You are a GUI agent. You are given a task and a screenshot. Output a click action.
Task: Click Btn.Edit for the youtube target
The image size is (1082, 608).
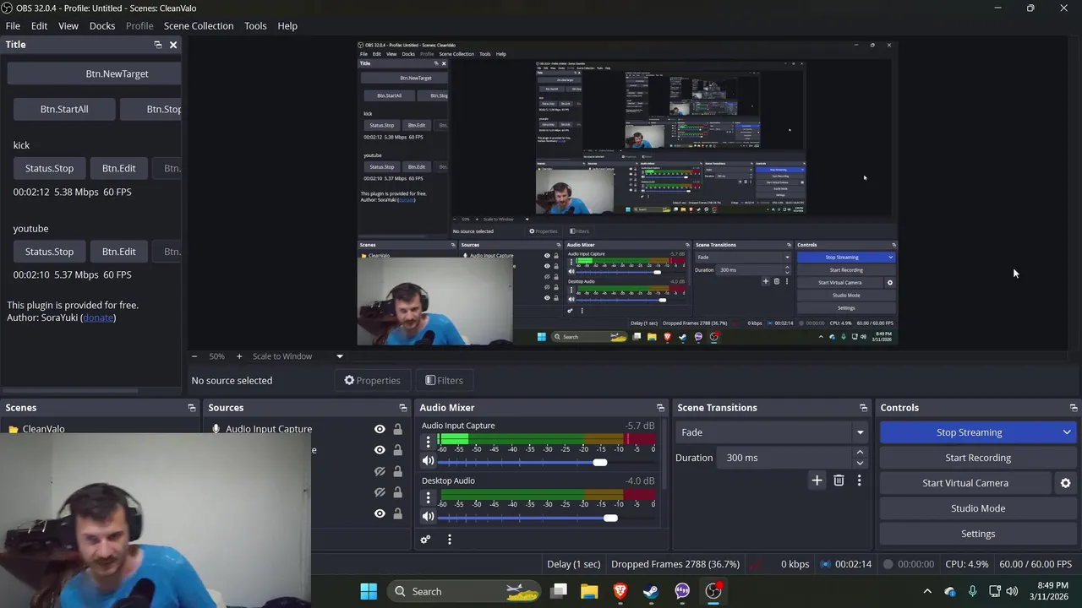point(118,252)
